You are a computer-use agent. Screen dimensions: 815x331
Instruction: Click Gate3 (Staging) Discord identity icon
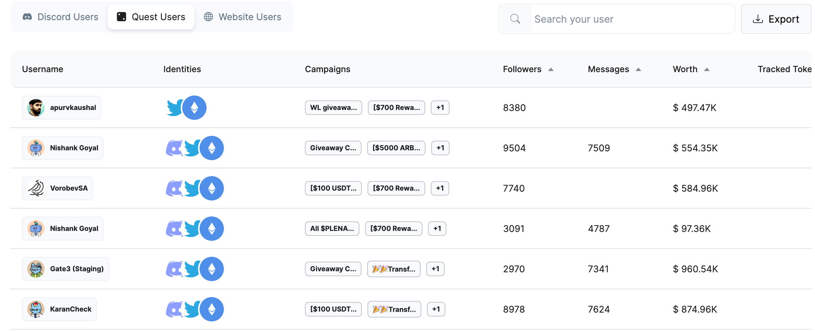[x=174, y=269]
